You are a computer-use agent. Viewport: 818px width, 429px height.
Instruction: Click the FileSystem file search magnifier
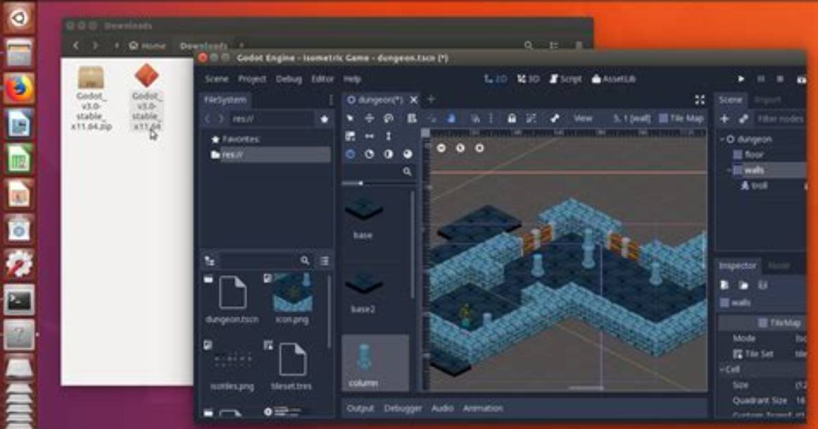point(305,261)
